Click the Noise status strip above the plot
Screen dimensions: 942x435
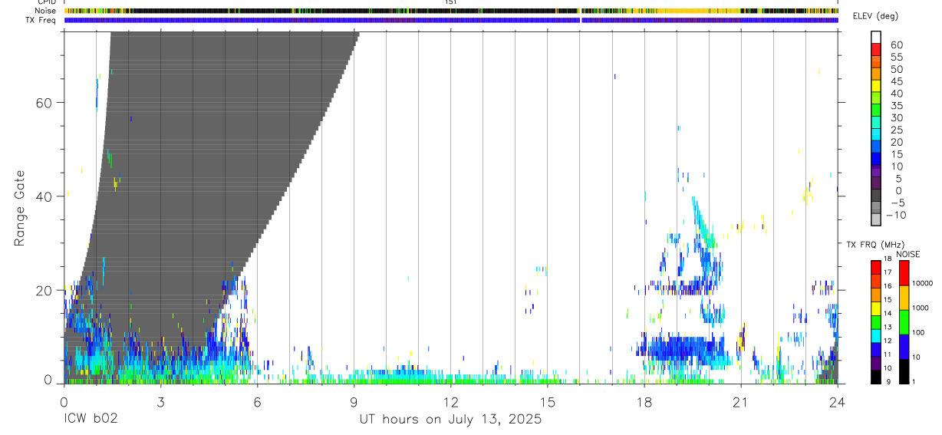pyautogui.click(x=451, y=11)
